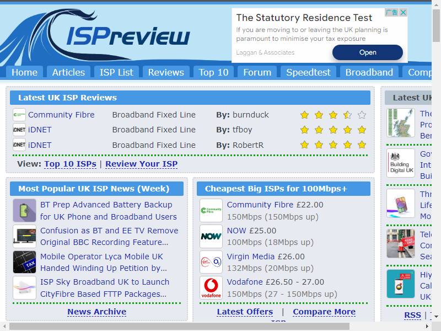Open the Articles tab
The image size is (441, 331).
(68, 72)
